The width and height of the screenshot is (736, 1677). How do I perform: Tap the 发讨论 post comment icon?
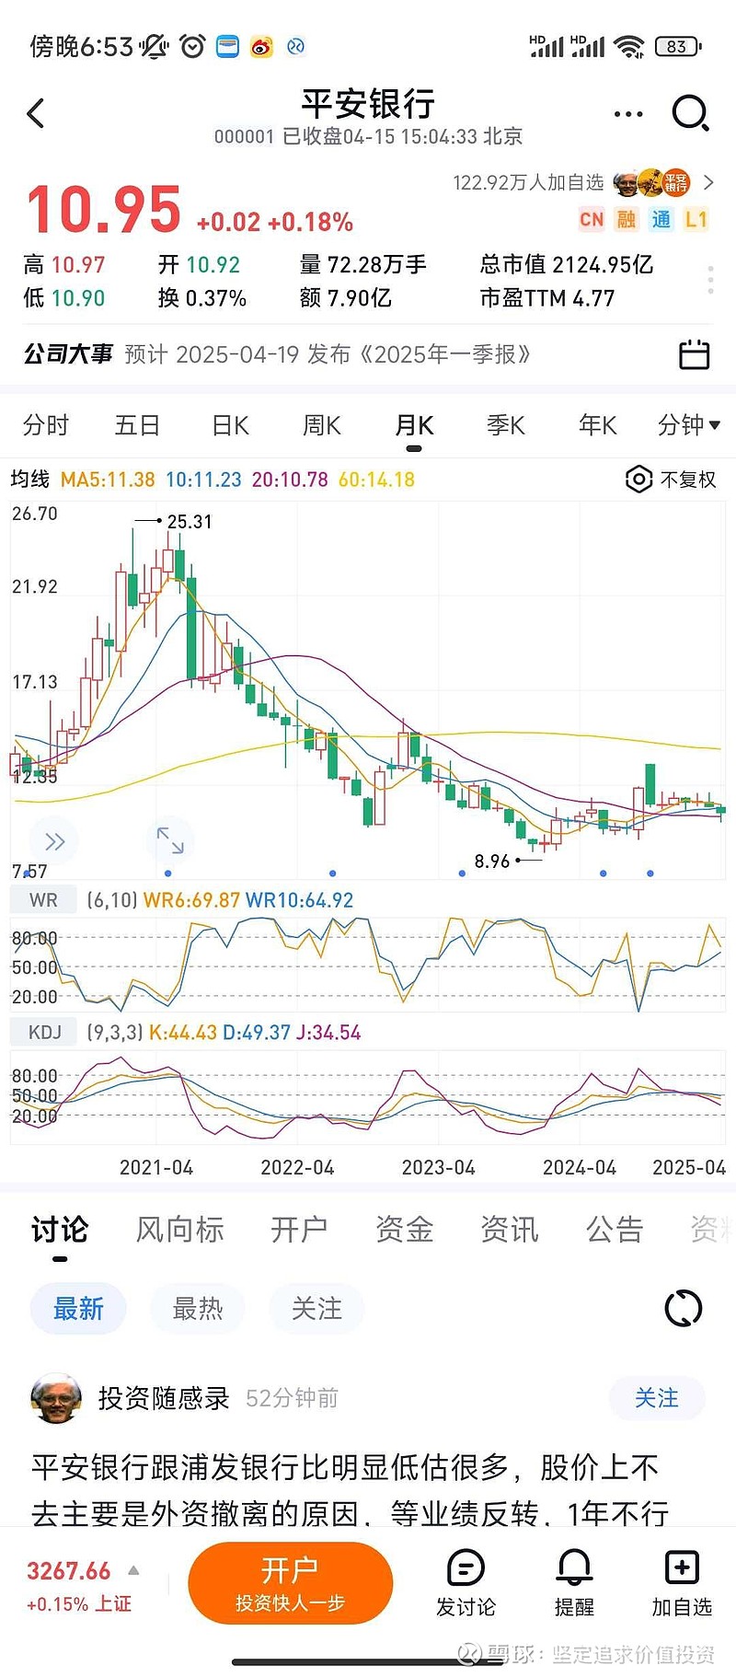(x=466, y=1568)
